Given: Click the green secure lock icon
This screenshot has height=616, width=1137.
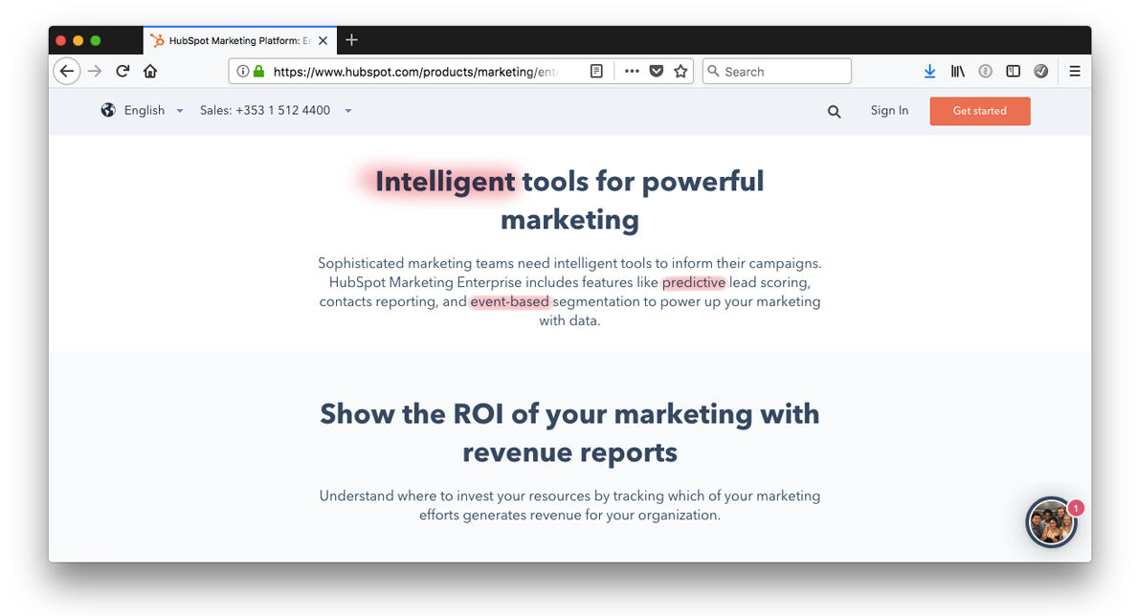Looking at the screenshot, I should pos(258,71).
